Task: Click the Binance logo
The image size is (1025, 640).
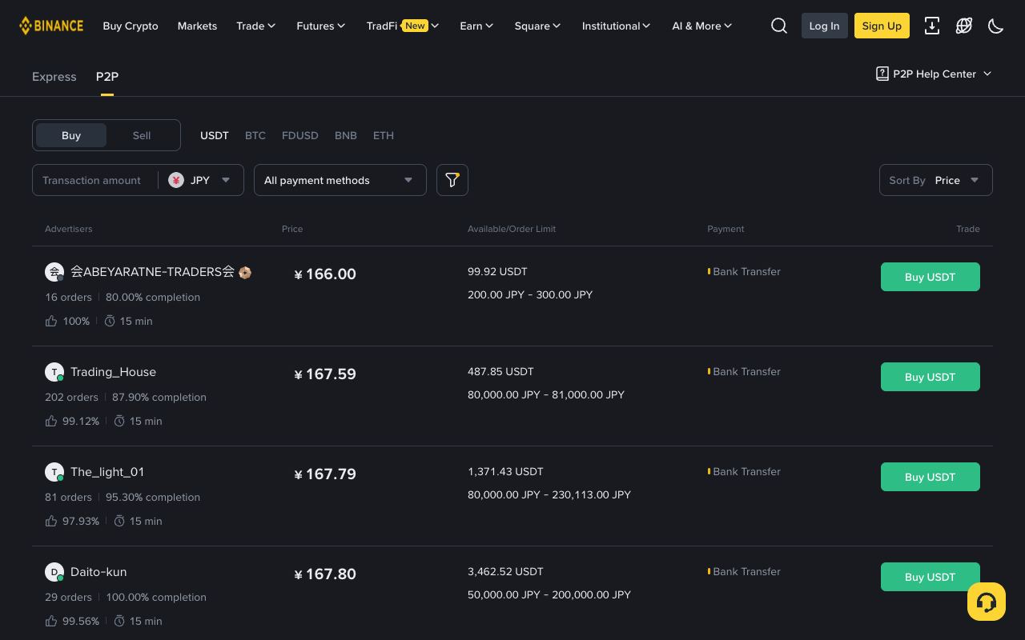Action: coord(51,26)
